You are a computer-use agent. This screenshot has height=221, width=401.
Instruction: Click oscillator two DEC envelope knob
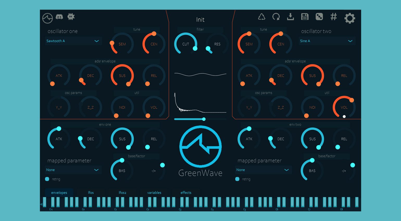tap(281, 76)
